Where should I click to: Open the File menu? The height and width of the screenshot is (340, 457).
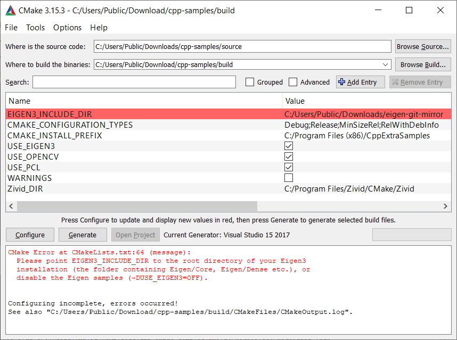click(11, 28)
